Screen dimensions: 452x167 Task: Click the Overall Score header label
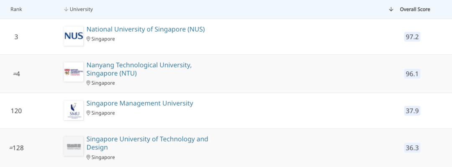tap(415, 9)
